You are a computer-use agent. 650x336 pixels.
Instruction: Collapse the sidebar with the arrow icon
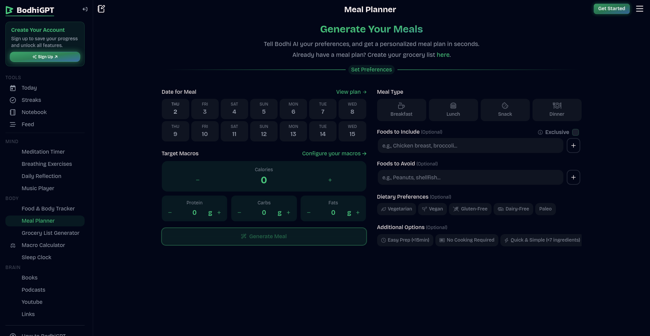click(x=85, y=9)
